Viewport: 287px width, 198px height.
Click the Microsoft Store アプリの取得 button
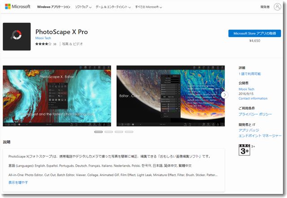(255, 34)
